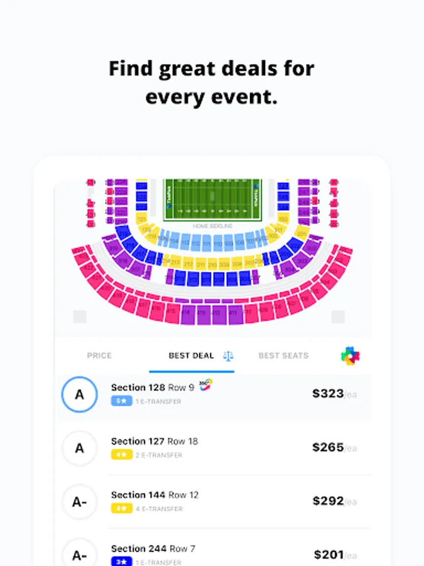Open the colorful plus filter icon
The image size is (424, 566).
(x=350, y=355)
